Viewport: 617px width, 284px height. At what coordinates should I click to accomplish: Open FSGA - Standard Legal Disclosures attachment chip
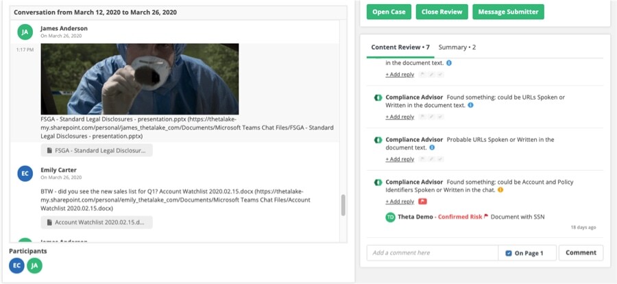pos(97,150)
